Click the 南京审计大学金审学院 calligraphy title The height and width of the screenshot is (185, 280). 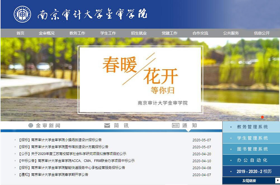coord(92,14)
